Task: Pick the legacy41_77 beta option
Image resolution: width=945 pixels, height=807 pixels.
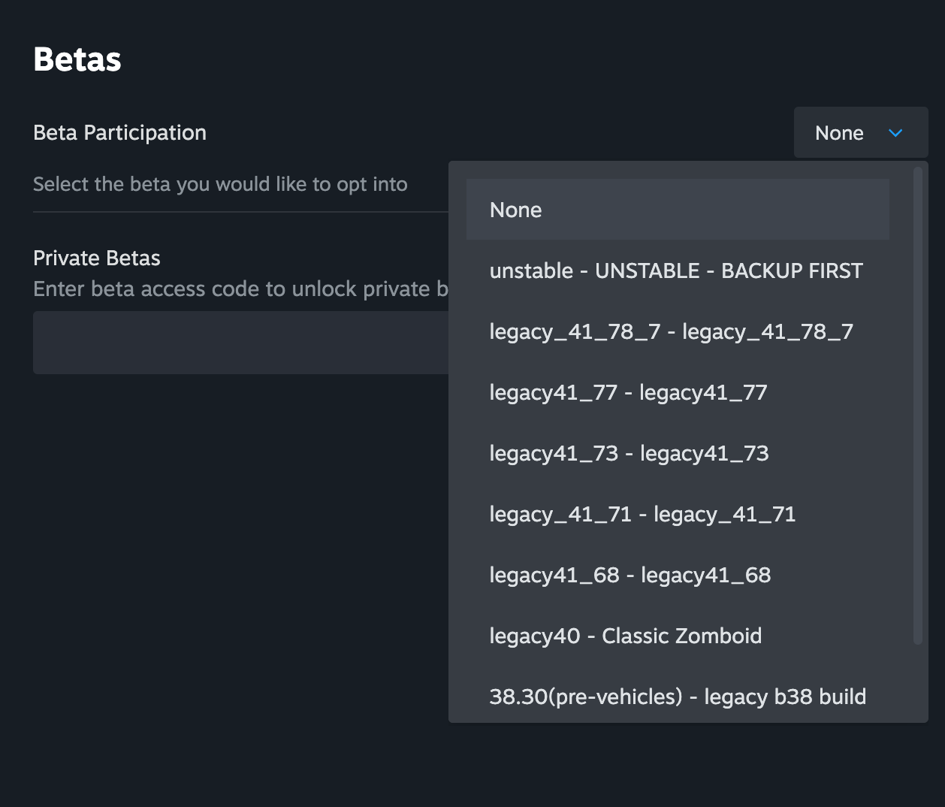Action: coord(628,392)
